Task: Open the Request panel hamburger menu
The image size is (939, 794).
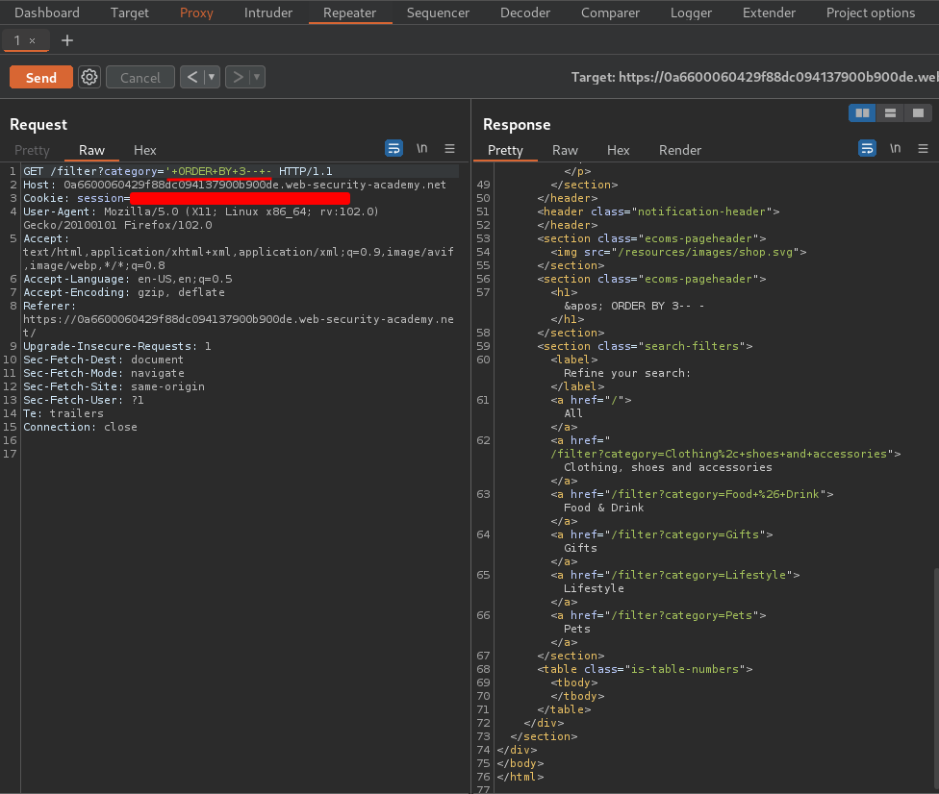Action: pos(449,148)
